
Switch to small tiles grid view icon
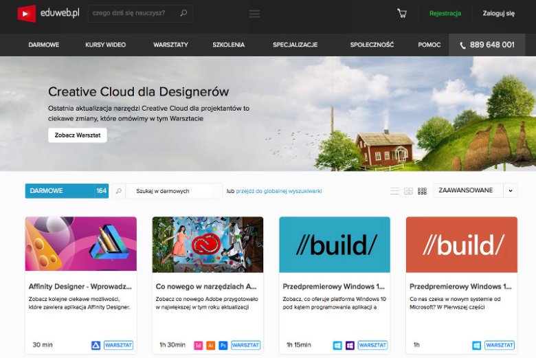point(422,191)
